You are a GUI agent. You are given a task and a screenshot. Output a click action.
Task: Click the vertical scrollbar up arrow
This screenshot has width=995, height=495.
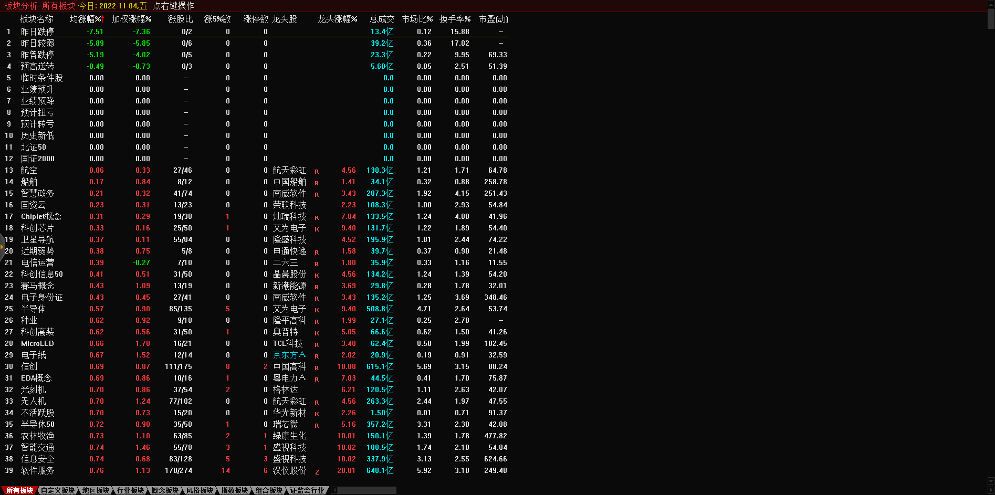coord(991,4)
